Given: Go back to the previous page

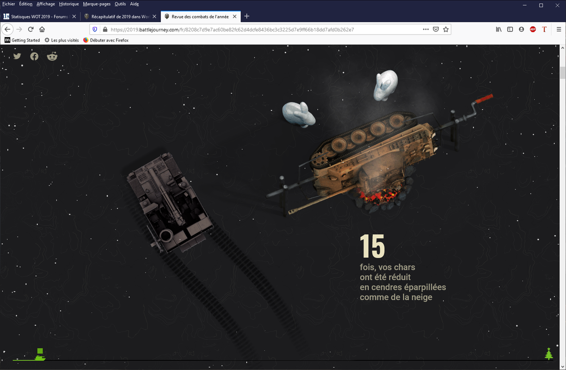Looking at the screenshot, I should 7,29.
